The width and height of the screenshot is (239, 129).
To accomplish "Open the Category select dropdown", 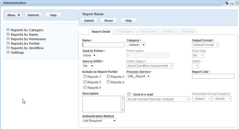I will pos(136,45).
